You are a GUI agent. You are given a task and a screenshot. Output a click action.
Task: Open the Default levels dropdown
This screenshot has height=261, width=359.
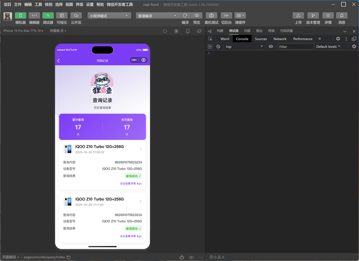[328, 47]
